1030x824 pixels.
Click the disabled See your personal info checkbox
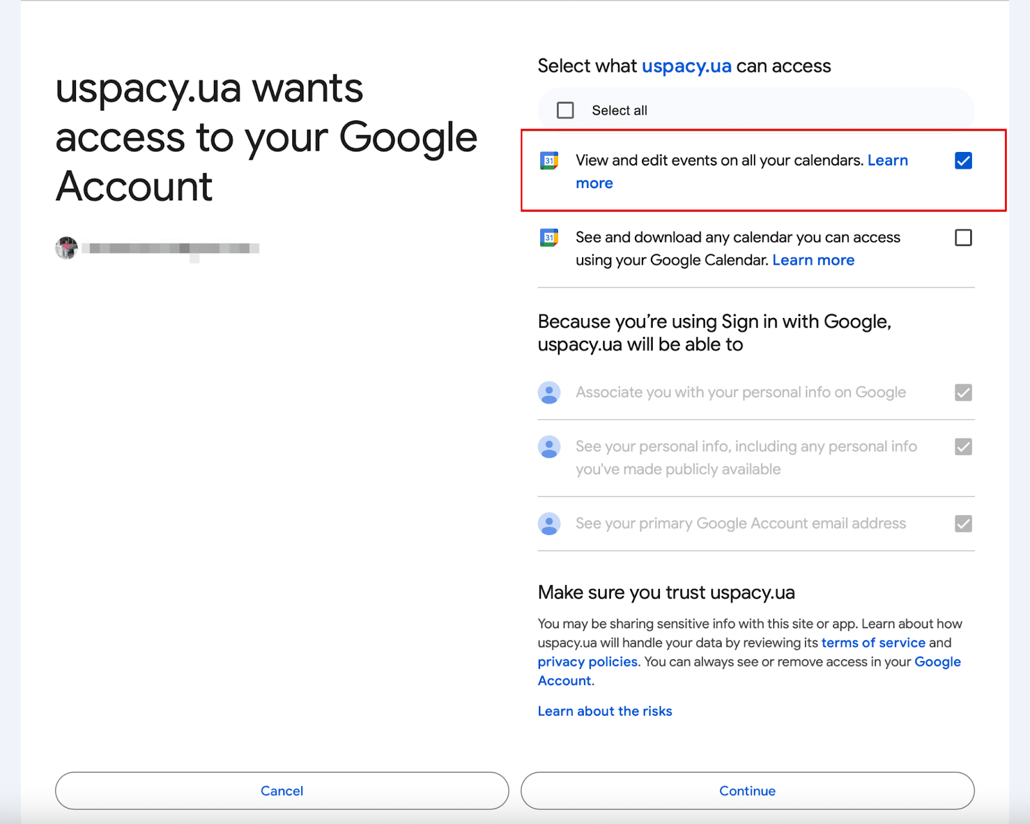click(x=963, y=447)
